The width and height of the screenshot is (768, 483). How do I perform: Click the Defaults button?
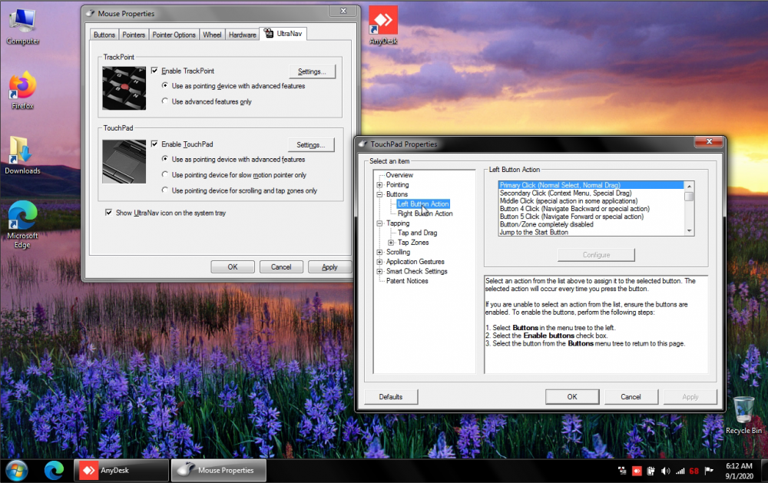coord(391,397)
